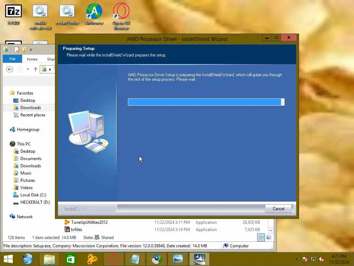Click the folder icon in Explorer address bar

point(44,69)
